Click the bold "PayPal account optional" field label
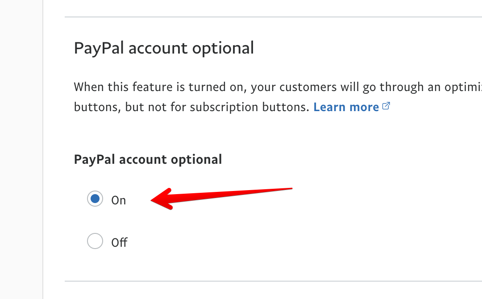 (x=148, y=159)
